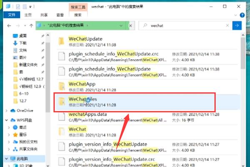
Task: Click the wechat search input field
Action: click(x=185, y=25)
